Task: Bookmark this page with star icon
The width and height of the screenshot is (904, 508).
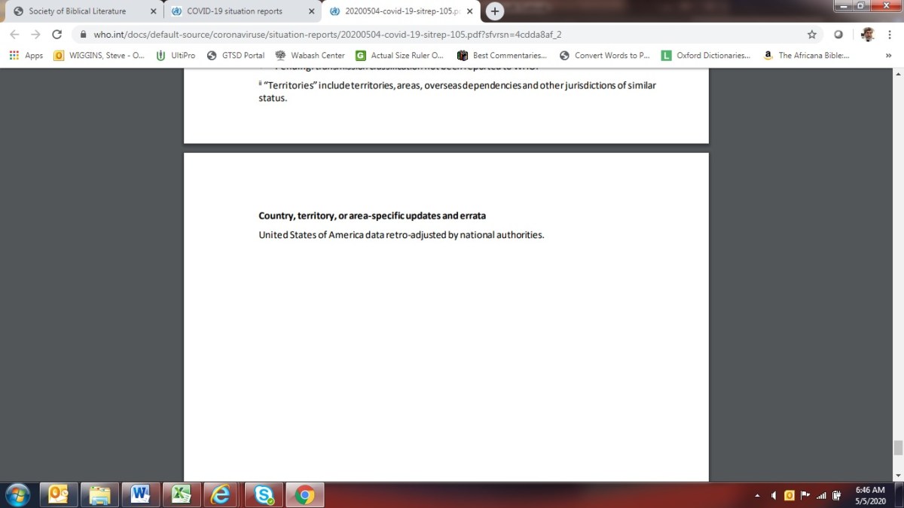Action: click(811, 35)
